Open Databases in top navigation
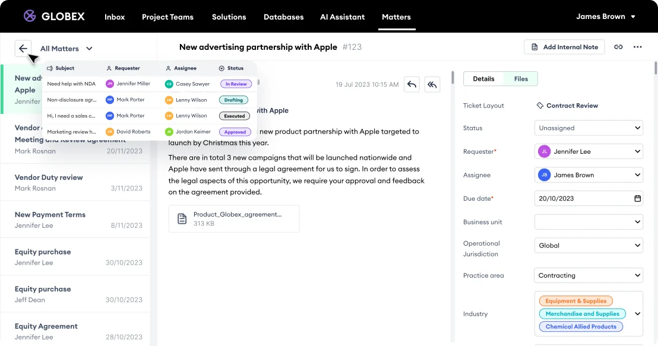 284,17
